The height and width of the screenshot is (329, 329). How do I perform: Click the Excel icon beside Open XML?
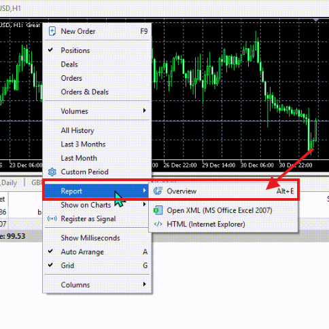point(158,210)
